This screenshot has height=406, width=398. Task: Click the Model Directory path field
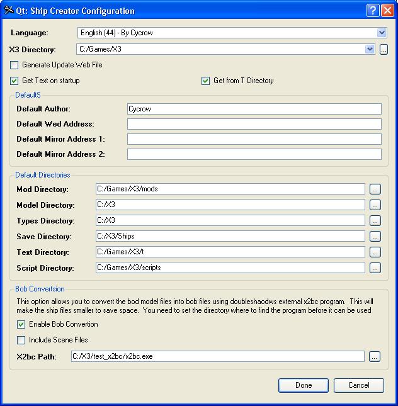click(230, 205)
